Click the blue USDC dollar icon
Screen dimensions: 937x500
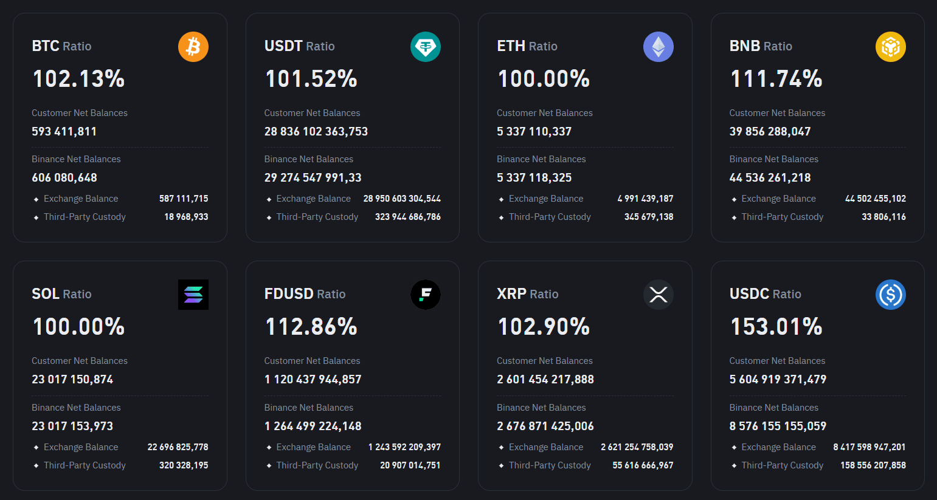pos(891,295)
